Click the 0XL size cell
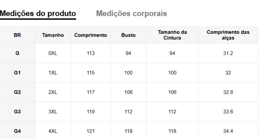This screenshot has width=259, height=139. coord(53,53)
